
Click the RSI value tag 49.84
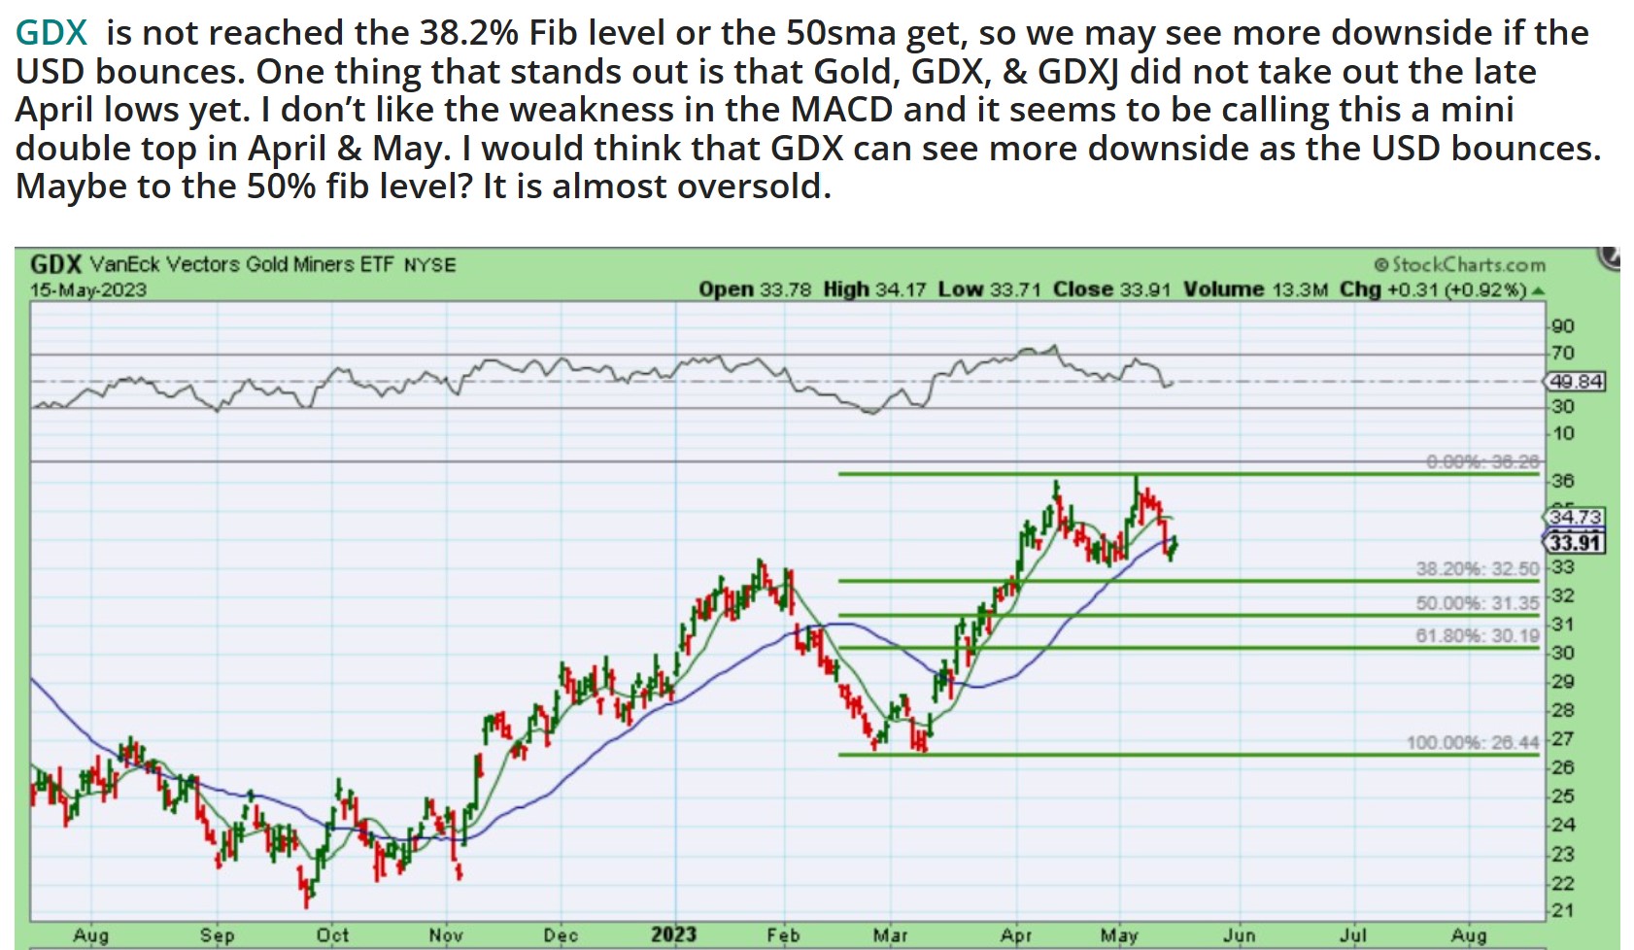pyautogui.click(x=1576, y=382)
